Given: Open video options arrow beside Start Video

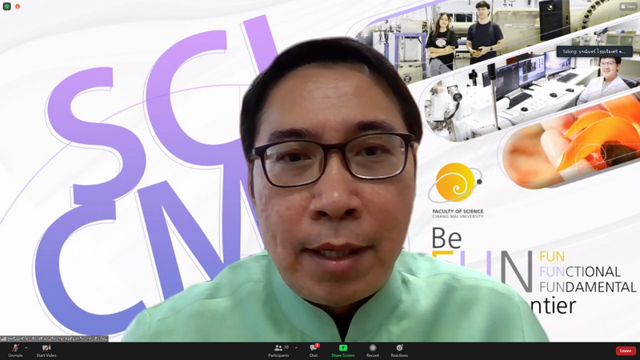Looking at the screenshot, I should pyautogui.click(x=58, y=348).
